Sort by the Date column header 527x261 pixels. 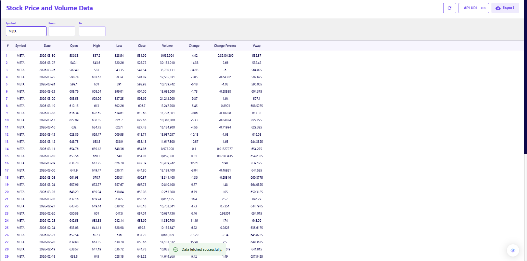[47, 45]
